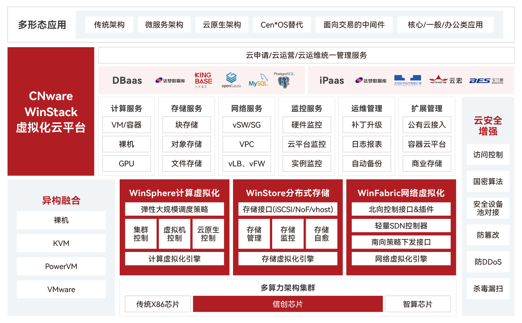This screenshot has height=323, width=522.
Task: Click the KingBase logo
Action: pos(203,80)
